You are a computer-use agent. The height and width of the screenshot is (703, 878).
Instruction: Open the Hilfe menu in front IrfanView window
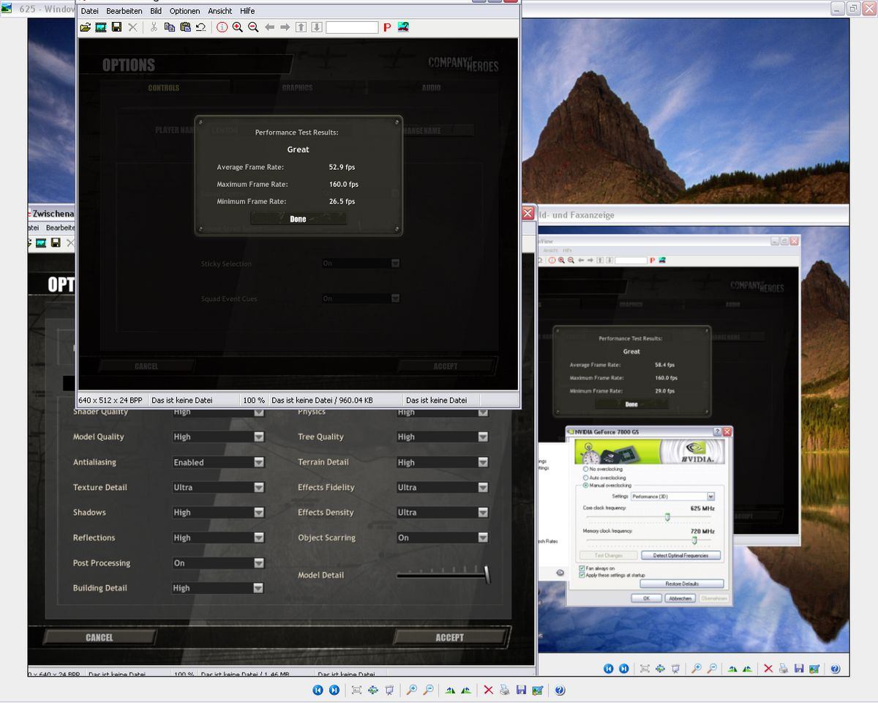tap(247, 11)
